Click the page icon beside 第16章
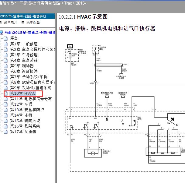Viewport: 185px width, 183px height. pyautogui.click(x=6, y=126)
